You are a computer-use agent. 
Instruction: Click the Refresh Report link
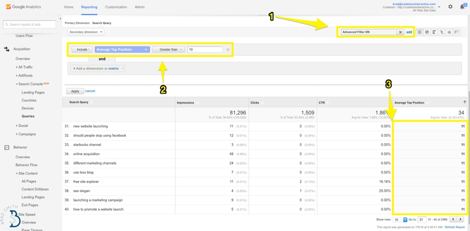[x=455, y=227]
